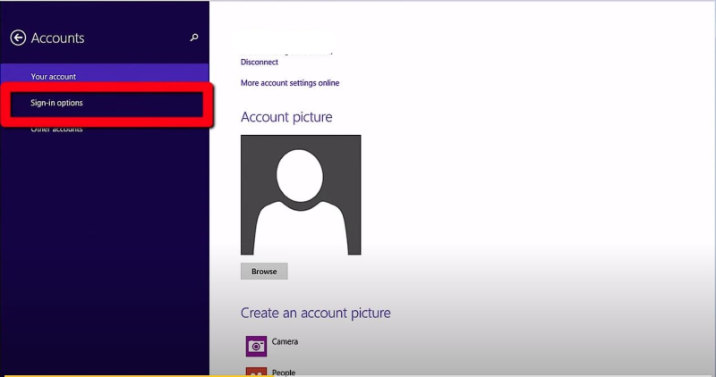Click the back arrow beside Accounts
This screenshot has height=377, width=716.
click(18, 38)
